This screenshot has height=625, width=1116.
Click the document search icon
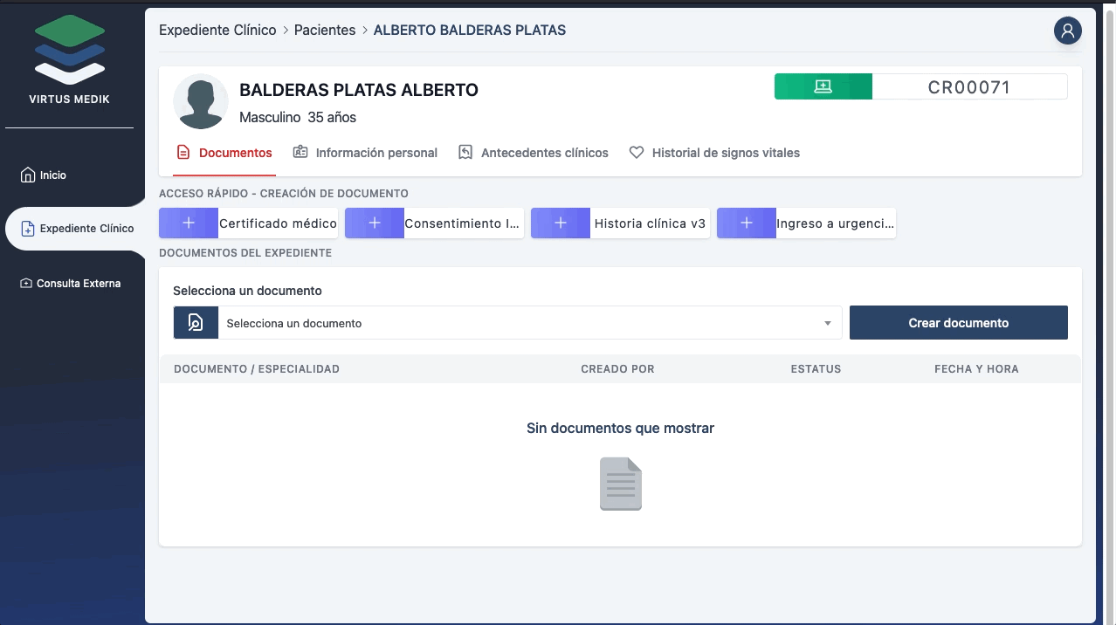click(x=196, y=323)
